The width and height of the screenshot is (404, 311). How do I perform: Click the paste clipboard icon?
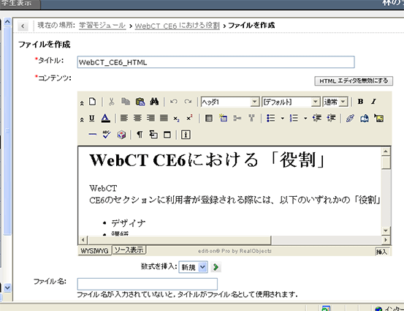tap(140, 102)
